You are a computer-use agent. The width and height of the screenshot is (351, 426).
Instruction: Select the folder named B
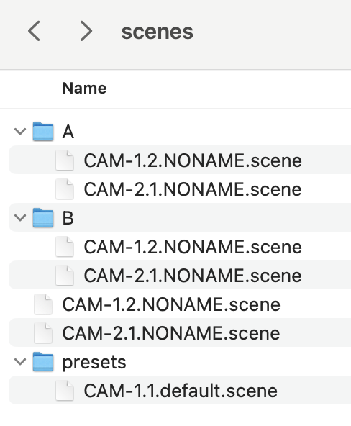pyautogui.click(x=180, y=217)
